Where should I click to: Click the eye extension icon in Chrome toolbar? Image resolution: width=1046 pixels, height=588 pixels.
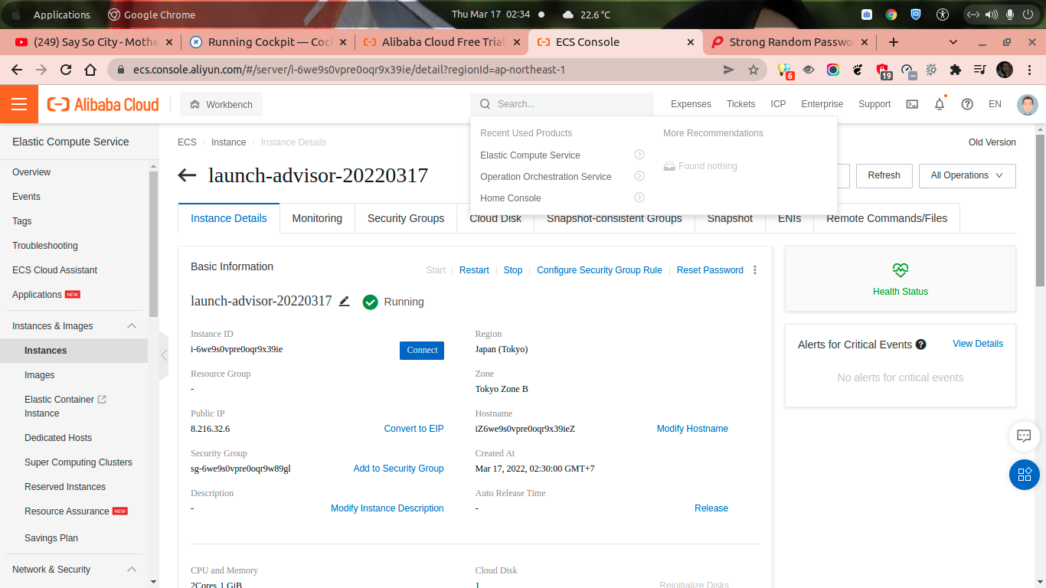[809, 70]
